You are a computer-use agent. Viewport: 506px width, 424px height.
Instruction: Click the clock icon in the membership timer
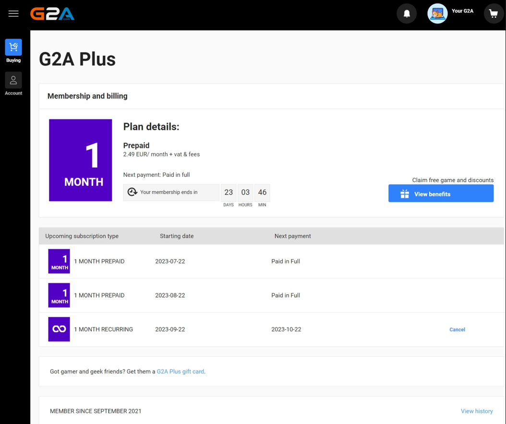132,191
